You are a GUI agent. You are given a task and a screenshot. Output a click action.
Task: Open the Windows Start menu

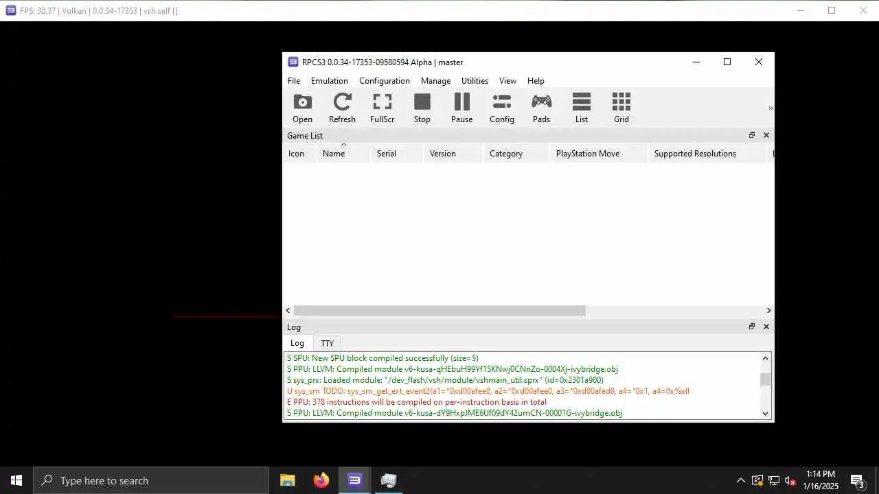16,480
